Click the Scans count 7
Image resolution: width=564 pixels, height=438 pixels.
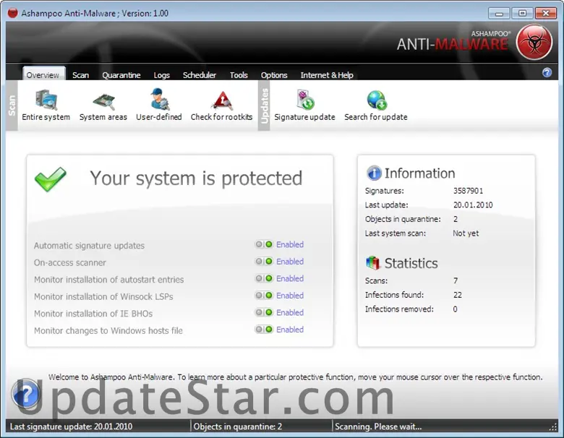pyautogui.click(x=456, y=280)
